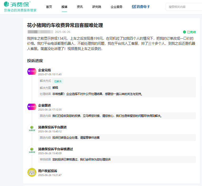Click the 解决方式 label
The height and width of the screenshot is (186, 202).
point(45,81)
